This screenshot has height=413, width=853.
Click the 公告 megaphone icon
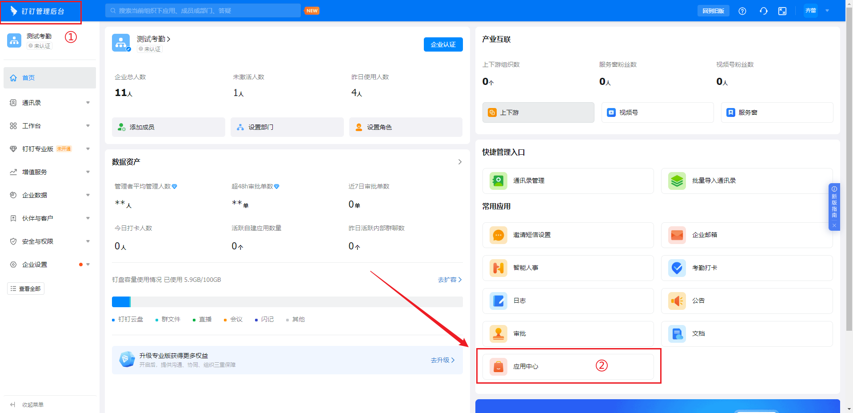[677, 301]
